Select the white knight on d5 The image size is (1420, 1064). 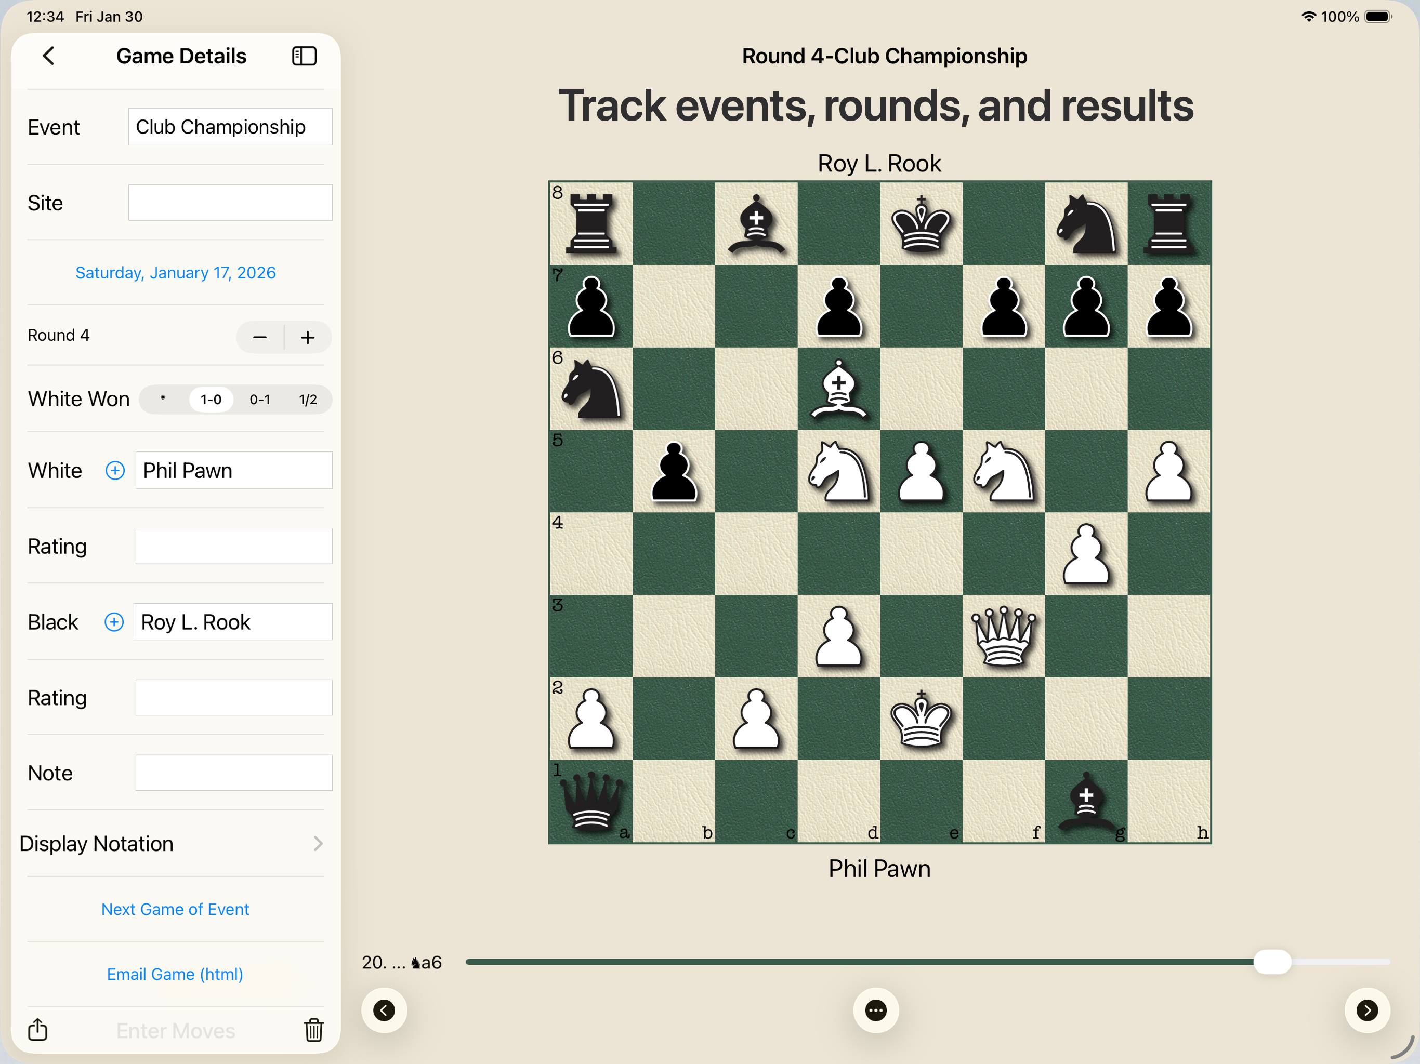tap(838, 471)
